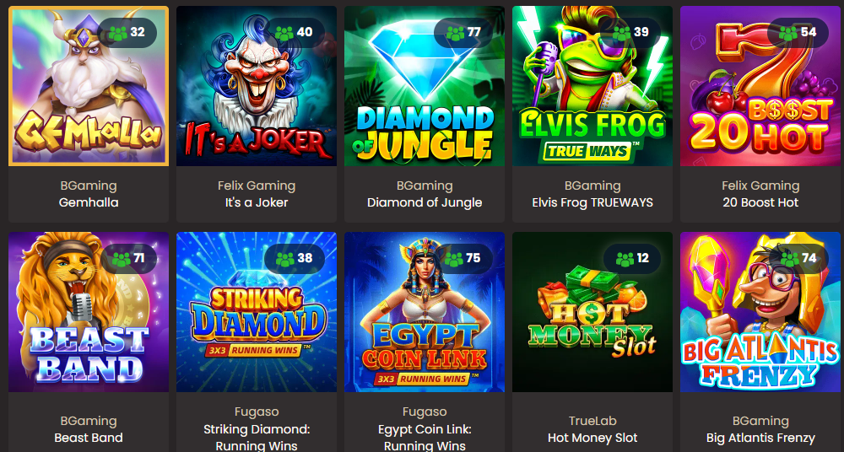The width and height of the screenshot is (844, 452).
Task: Select the Big Atlantis Frenzy game artwork
Action: click(760, 312)
